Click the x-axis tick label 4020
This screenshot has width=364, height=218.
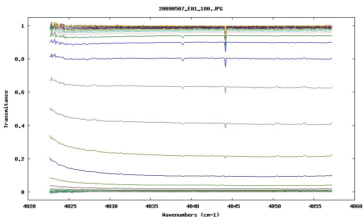[x=28, y=206]
